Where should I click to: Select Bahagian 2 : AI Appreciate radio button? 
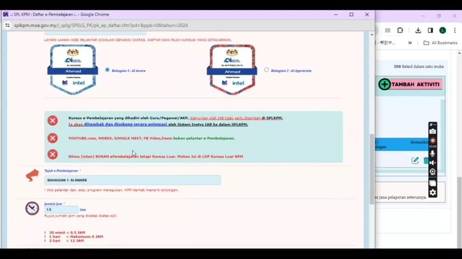266,70
